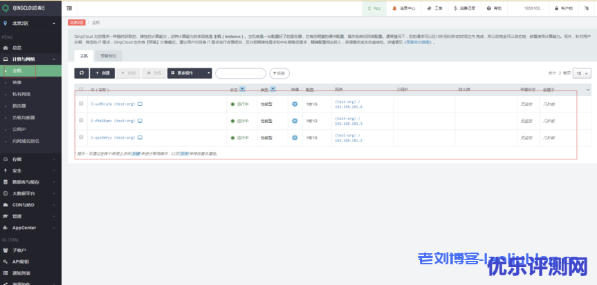Click the sidebar collapse hamburger icon

coord(70,8)
